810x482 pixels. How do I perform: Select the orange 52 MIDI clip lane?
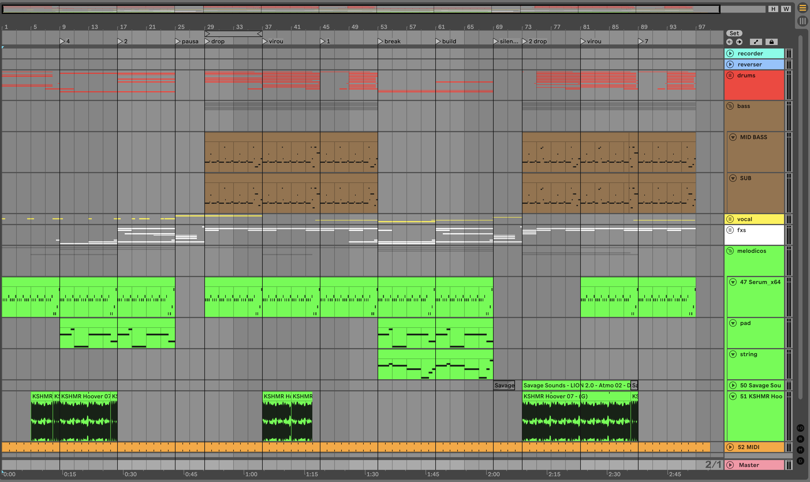pyautogui.click(x=356, y=447)
